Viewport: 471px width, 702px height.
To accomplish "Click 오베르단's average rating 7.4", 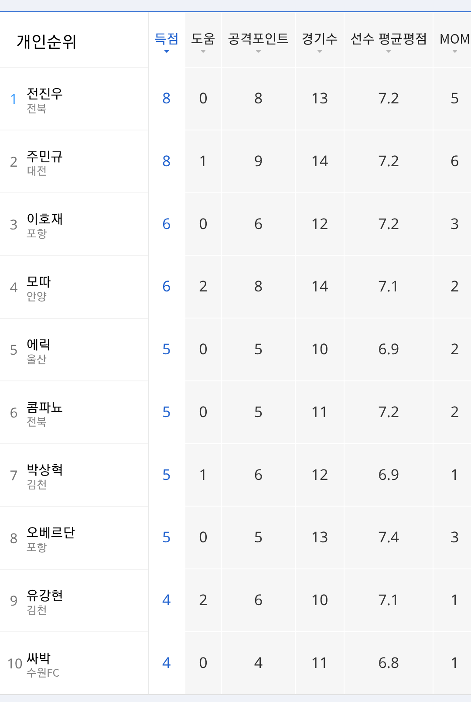I will click(x=388, y=538).
